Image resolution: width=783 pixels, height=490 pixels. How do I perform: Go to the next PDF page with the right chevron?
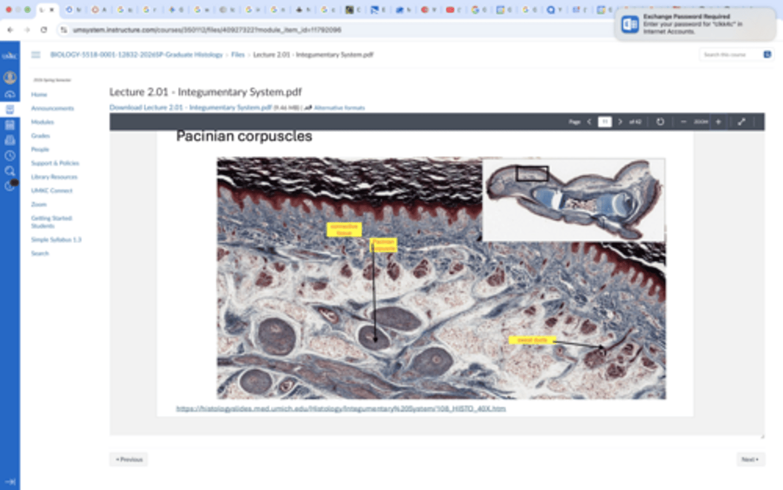click(620, 122)
